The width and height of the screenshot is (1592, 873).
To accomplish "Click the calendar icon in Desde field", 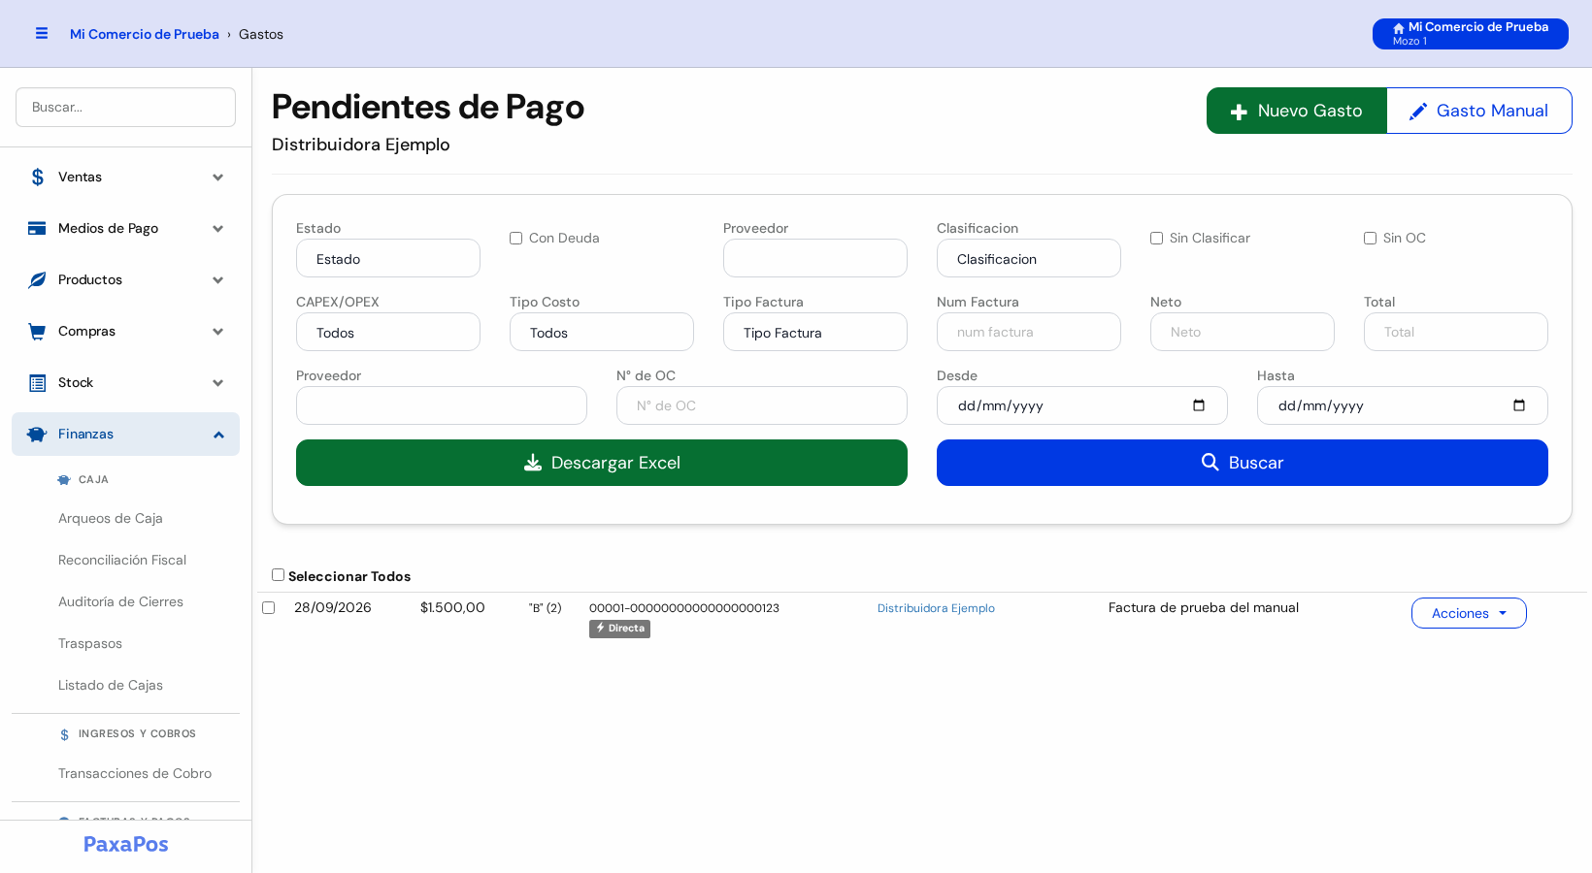I will coord(1199,405).
